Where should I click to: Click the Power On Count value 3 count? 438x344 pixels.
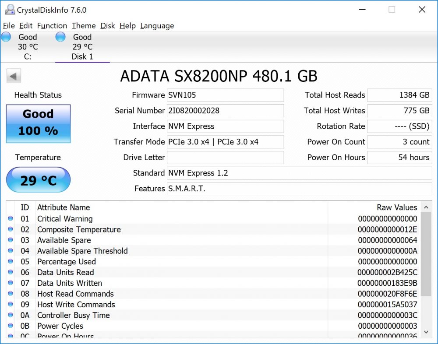[x=399, y=142]
